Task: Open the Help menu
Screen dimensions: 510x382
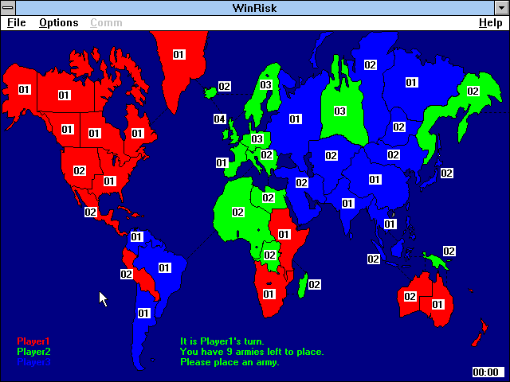Action: pos(491,23)
